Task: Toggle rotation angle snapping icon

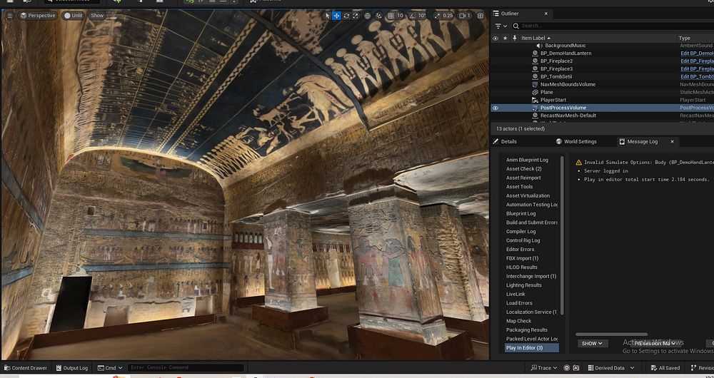Action: pyautogui.click(x=411, y=16)
